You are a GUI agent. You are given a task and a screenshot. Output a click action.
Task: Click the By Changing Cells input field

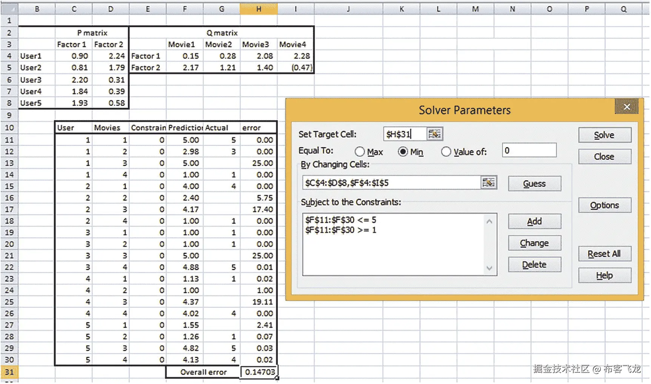coord(392,183)
